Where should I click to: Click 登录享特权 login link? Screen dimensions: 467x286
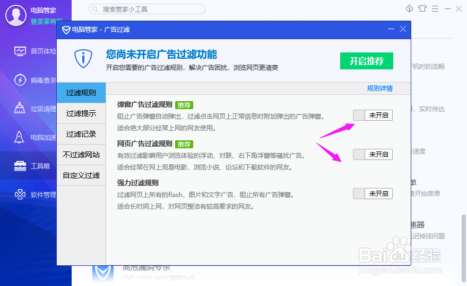click(44, 21)
